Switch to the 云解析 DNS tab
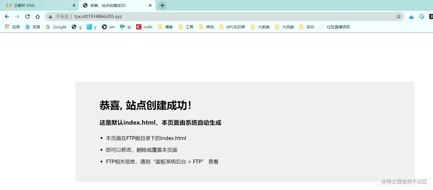 (x=40, y=5)
